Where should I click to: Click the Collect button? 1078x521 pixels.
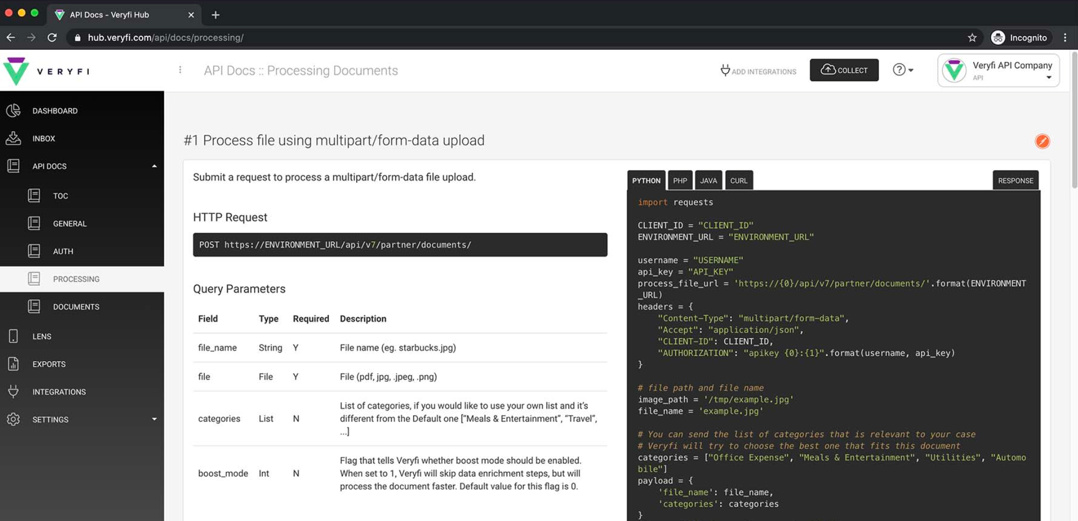coord(844,70)
